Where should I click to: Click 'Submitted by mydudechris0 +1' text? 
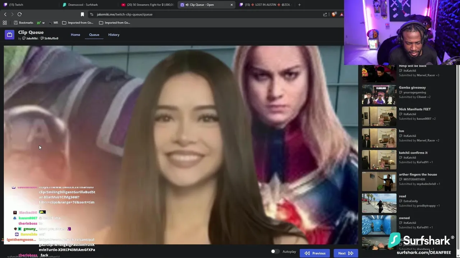pyautogui.click(x=420, y=184)
